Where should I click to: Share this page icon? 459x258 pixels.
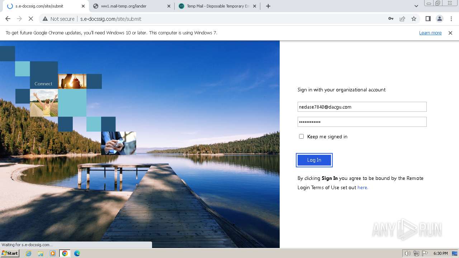pos(402,19)
